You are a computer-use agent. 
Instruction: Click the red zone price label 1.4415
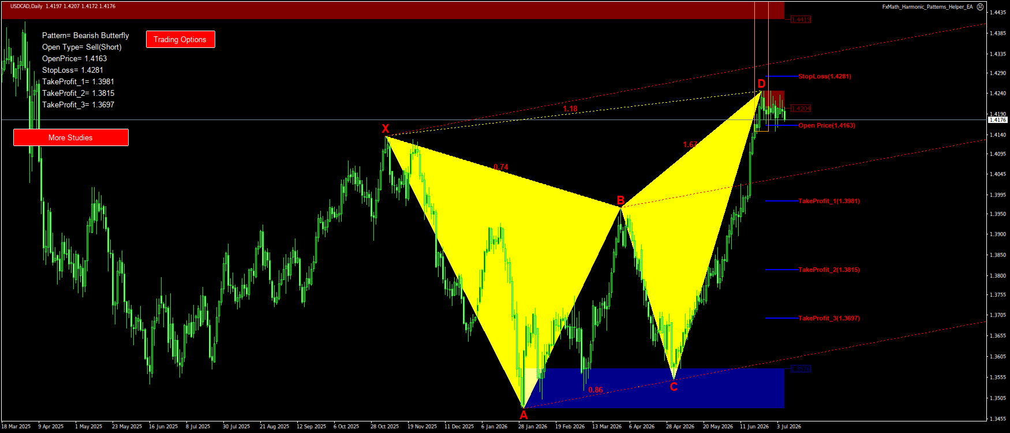coord(800,20)
